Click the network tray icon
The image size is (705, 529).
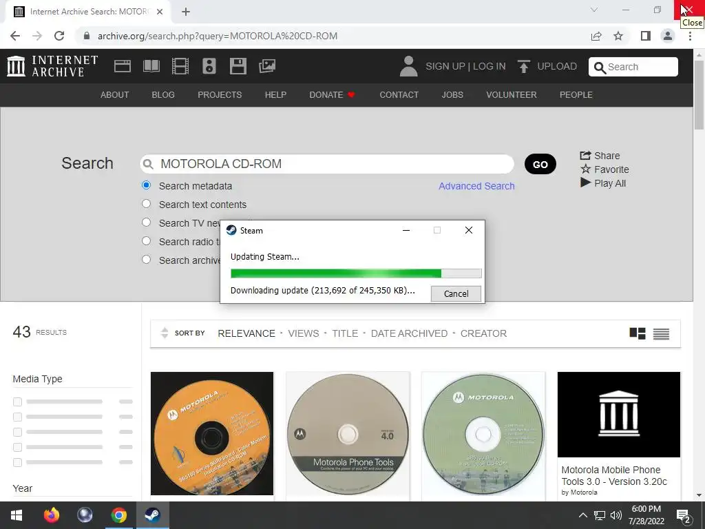[600, 515]
